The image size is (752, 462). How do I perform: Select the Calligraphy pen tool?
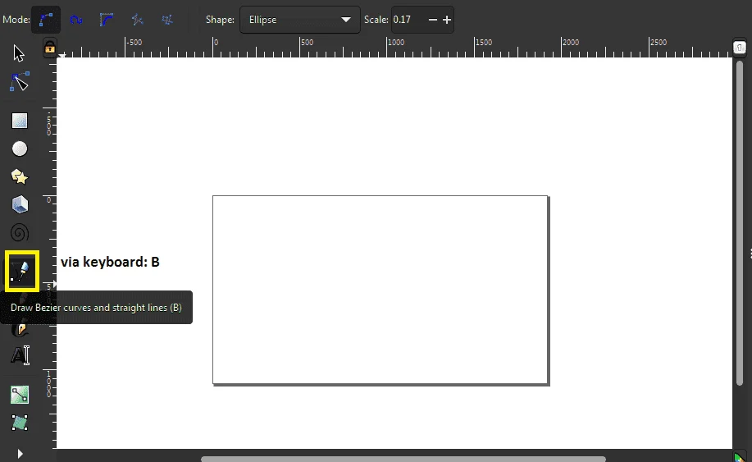tap(21, 329)
